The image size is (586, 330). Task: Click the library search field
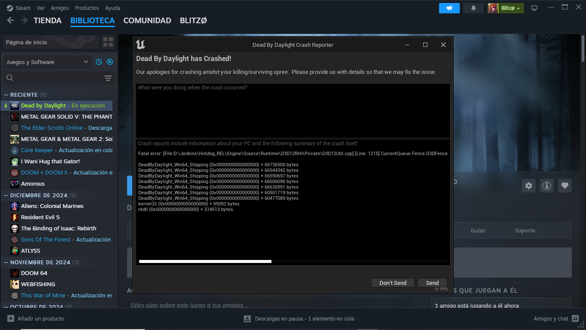pos(58,78)
